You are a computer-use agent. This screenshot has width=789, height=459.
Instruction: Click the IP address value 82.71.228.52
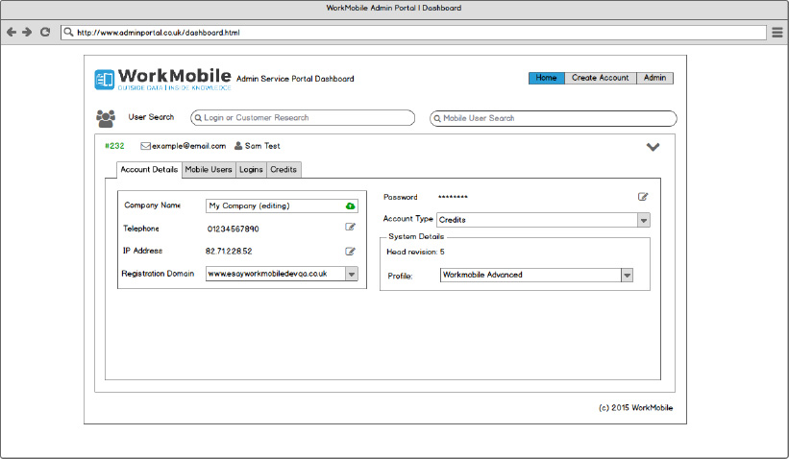coord(229,251)
